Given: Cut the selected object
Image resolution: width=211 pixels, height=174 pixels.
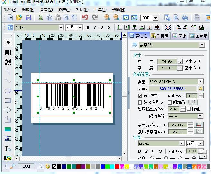Looking at the screenshot, I should click(x=41, y=18).
